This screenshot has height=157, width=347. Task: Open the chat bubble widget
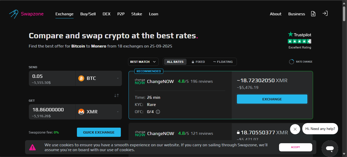coord(330,148)
